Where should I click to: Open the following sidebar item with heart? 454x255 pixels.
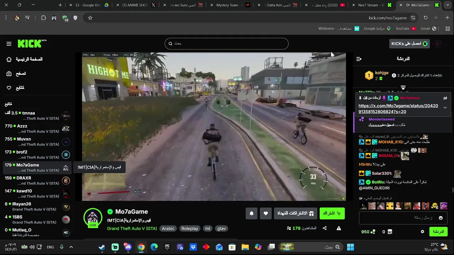click(16, 88)
